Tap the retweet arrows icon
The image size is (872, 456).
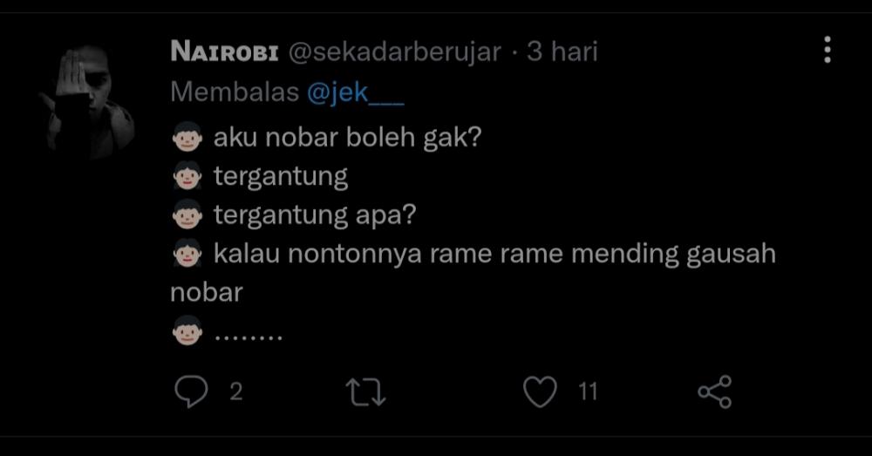coord(365,392)
